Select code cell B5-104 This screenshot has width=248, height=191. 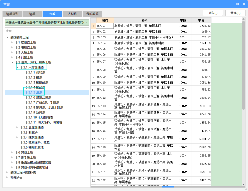tap(105, 43)
